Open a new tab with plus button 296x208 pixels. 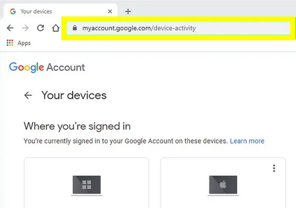pos(128,11)
